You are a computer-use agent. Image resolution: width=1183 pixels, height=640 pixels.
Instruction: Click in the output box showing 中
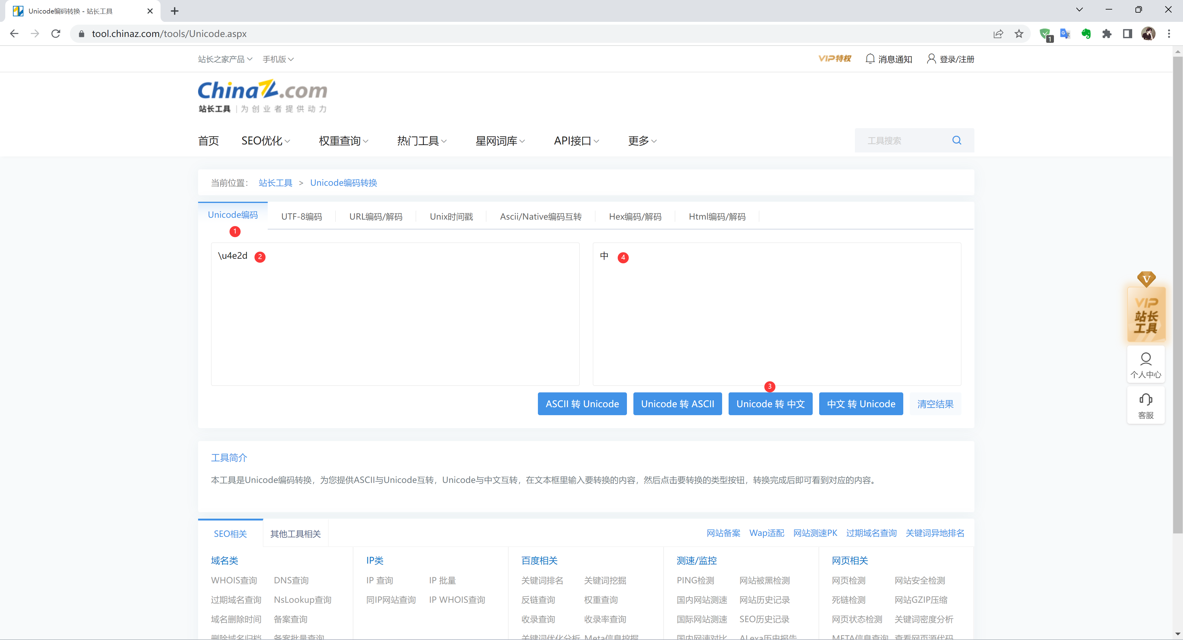(777, 314)
